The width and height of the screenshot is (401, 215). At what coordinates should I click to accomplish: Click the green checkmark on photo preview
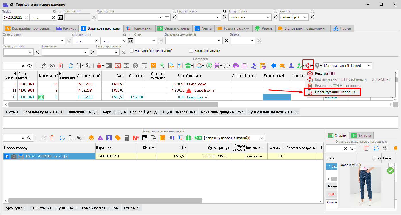[x=390, y=171]
